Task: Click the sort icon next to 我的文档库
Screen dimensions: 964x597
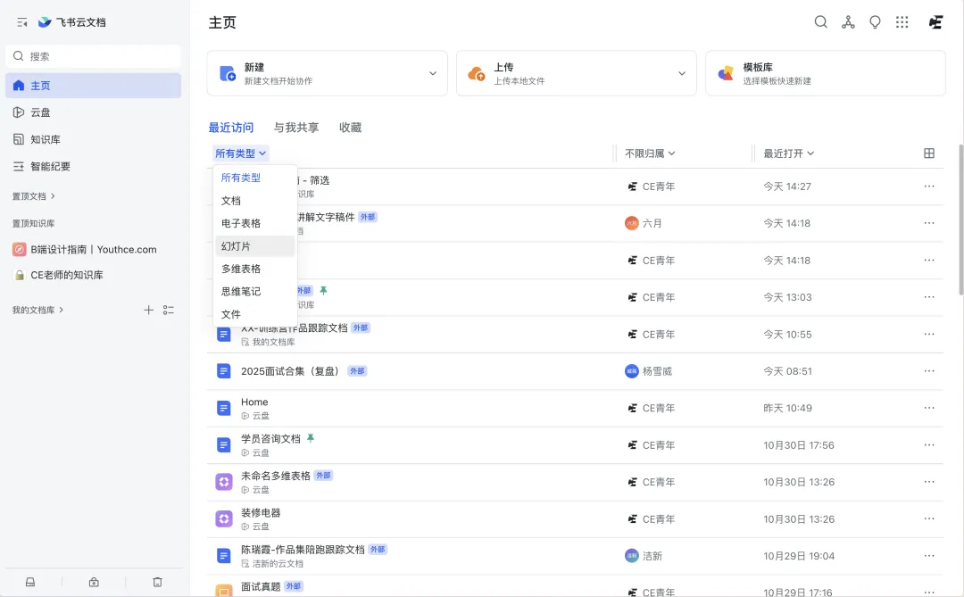Action: [169, 310]
